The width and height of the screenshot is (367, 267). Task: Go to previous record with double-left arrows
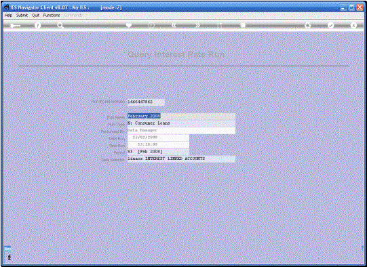click(174, 25)
